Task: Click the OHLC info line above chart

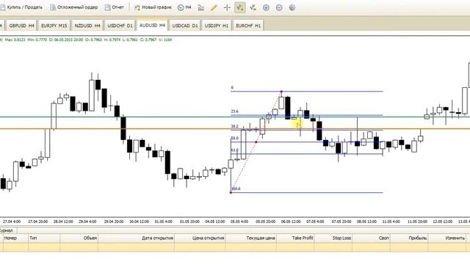Action: click(x=87, y=40)
